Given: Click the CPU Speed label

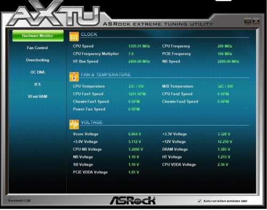Looking at the screenshot, I should pyautogui.click(x=83, y=46).
